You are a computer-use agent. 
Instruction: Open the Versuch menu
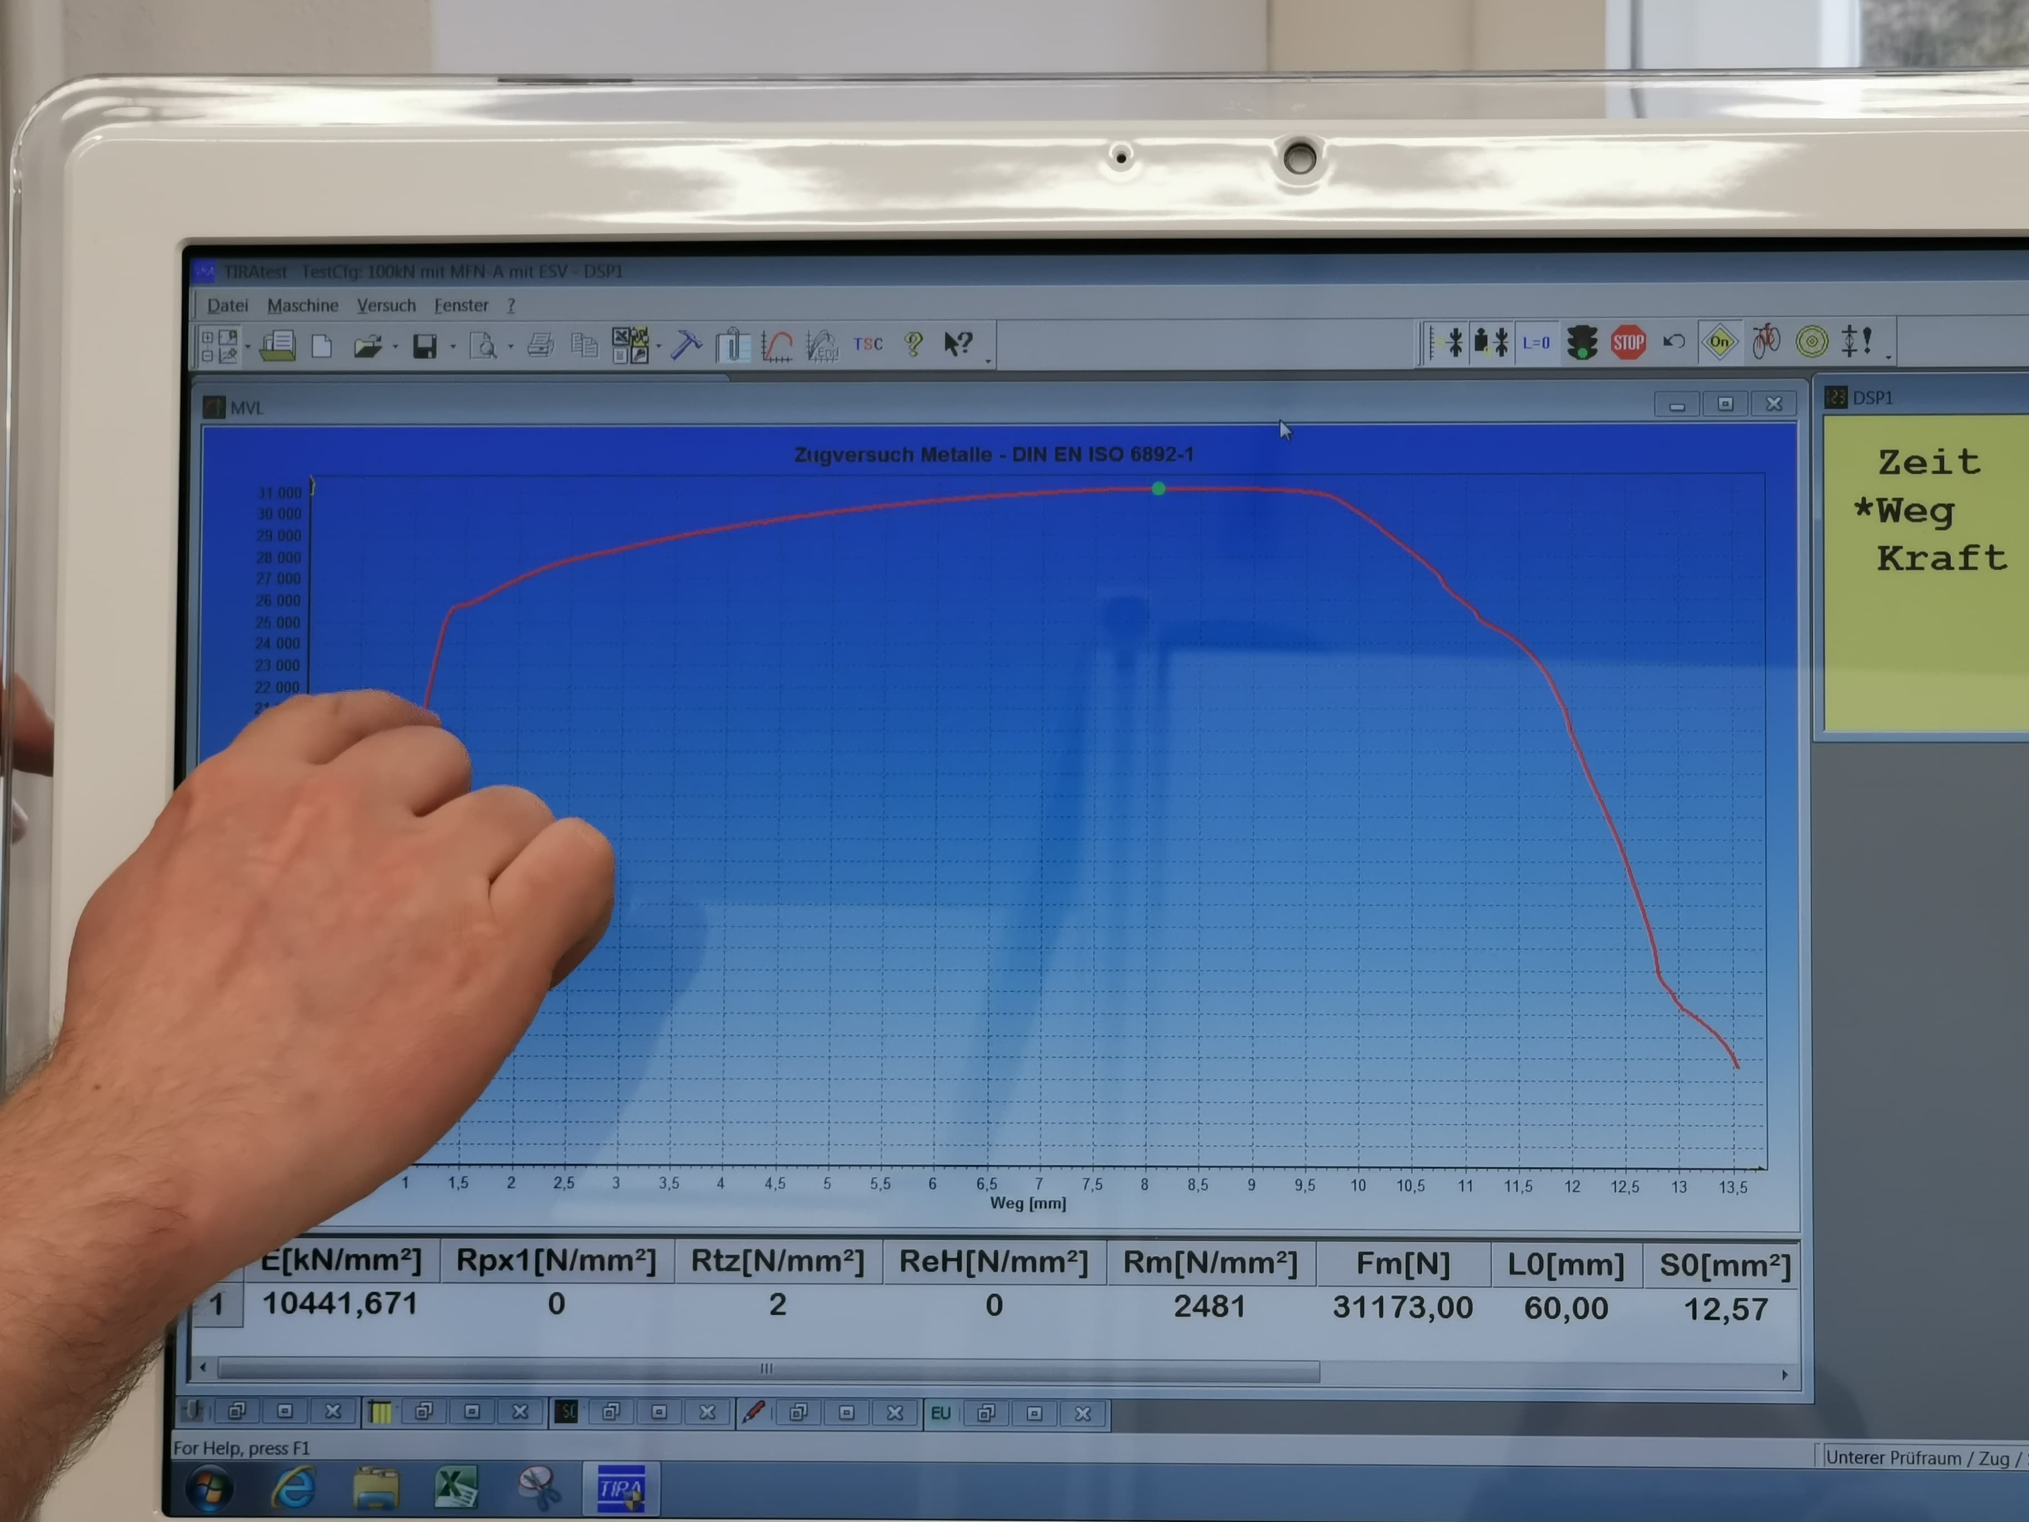point(386,305)
